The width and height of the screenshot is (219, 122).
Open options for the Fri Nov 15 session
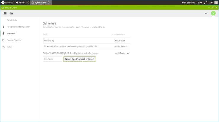(128, 53)
